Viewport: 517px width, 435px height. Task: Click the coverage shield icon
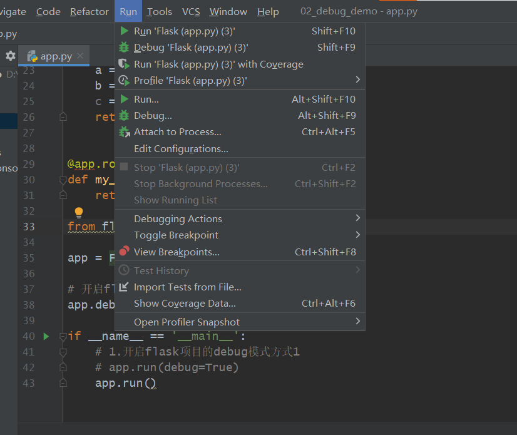[124, 64]
